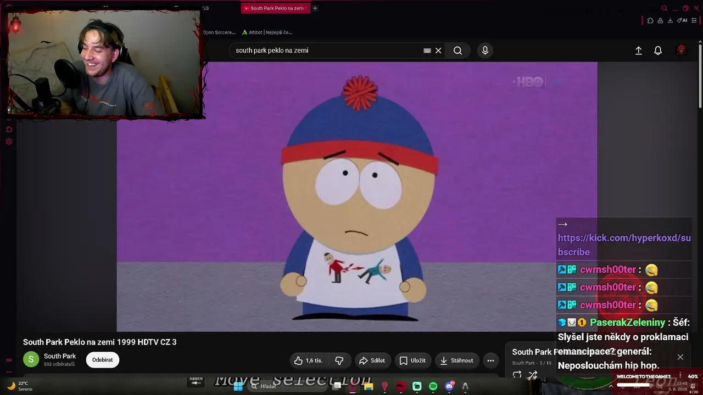Open the on-screen keyboard icon in search box
Viewport: 703px width, 395px height.
pos(427,50)
